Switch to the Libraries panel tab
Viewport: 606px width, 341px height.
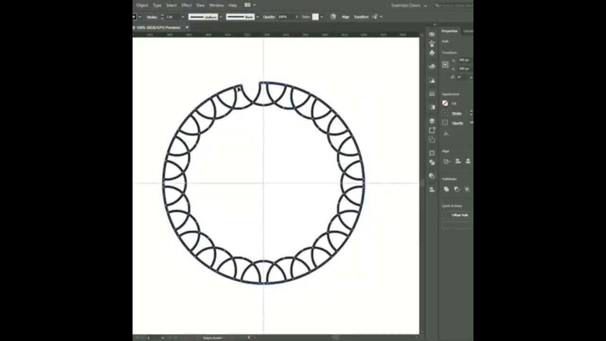coord(468,31)
